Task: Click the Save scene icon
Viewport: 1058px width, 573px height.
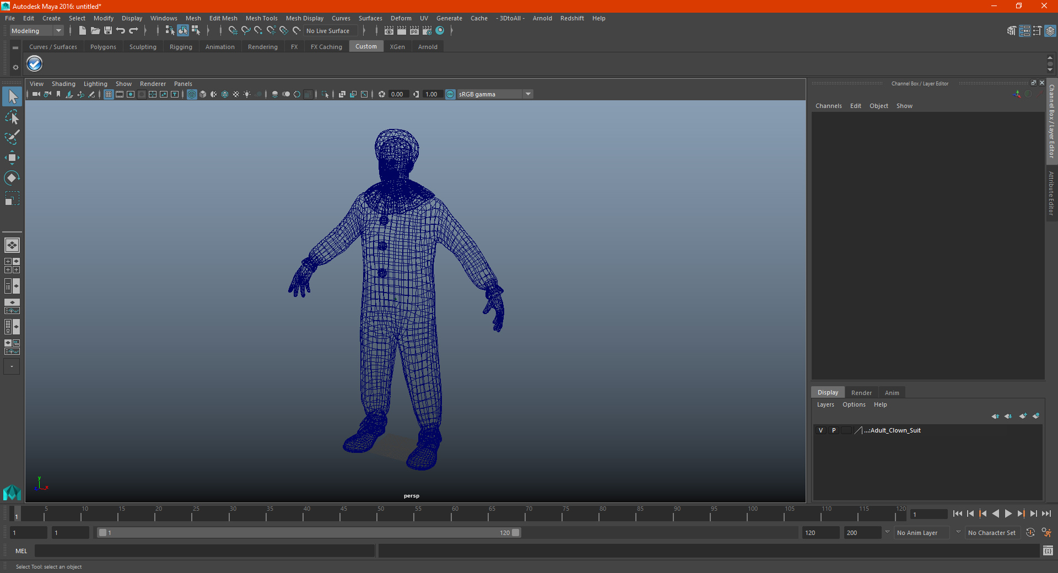Action: (108, 31)
